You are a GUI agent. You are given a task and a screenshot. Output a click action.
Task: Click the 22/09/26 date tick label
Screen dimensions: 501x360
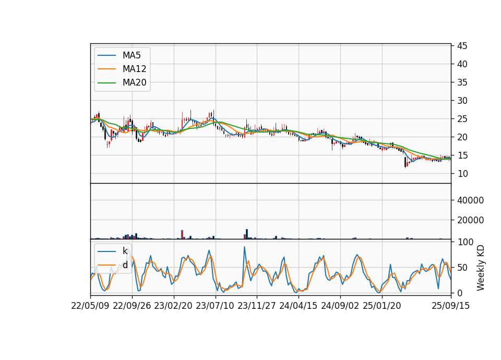click(x=132, y=306)
